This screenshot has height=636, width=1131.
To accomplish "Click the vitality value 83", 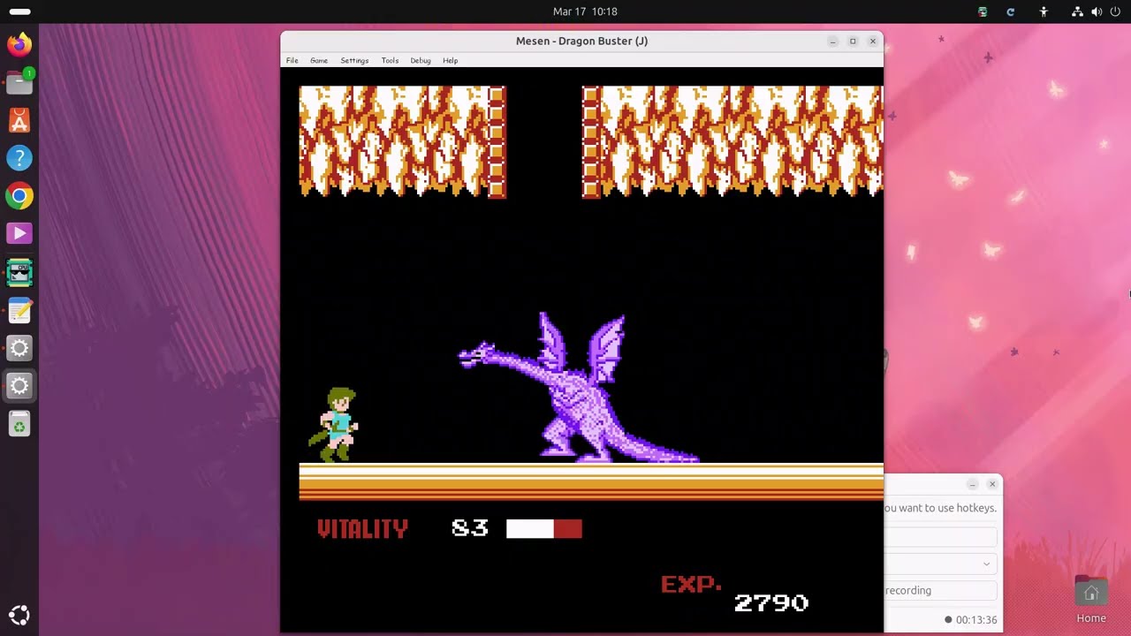I will tap(469, 529).
